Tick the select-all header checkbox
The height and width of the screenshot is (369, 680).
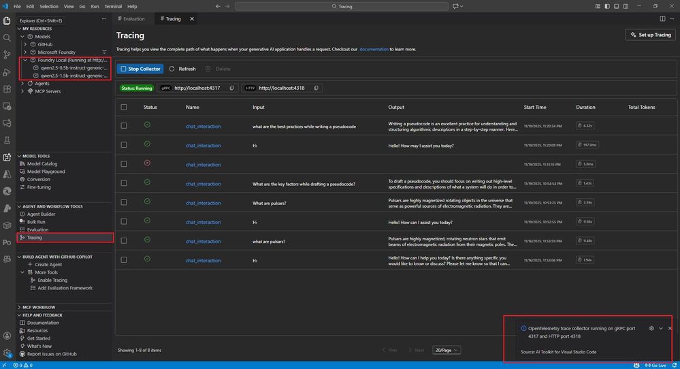coord(124,107)
